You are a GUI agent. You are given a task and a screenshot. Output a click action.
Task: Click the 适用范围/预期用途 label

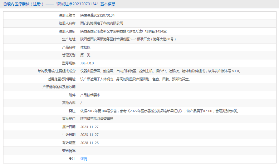[61, 79]
